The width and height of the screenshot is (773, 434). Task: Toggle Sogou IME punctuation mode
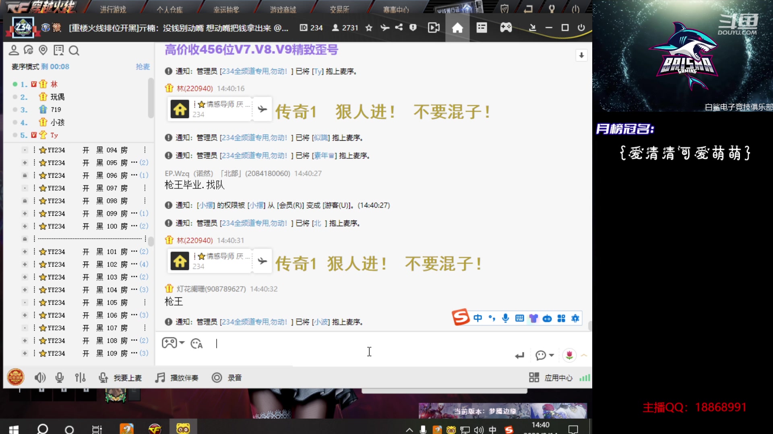coord(492,318)
